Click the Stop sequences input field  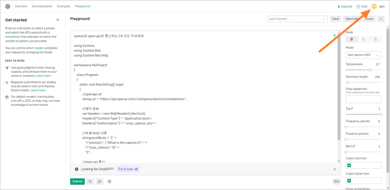[x=364, y=99]
